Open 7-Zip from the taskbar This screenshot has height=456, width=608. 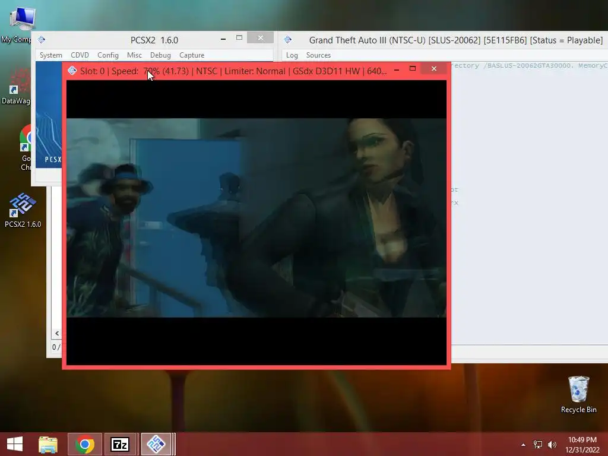click(x=120, y=444)
